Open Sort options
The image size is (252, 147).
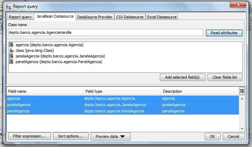click(70, 136)
